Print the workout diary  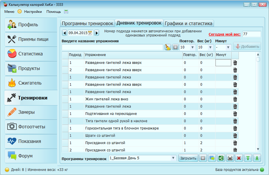coord(230,158)
